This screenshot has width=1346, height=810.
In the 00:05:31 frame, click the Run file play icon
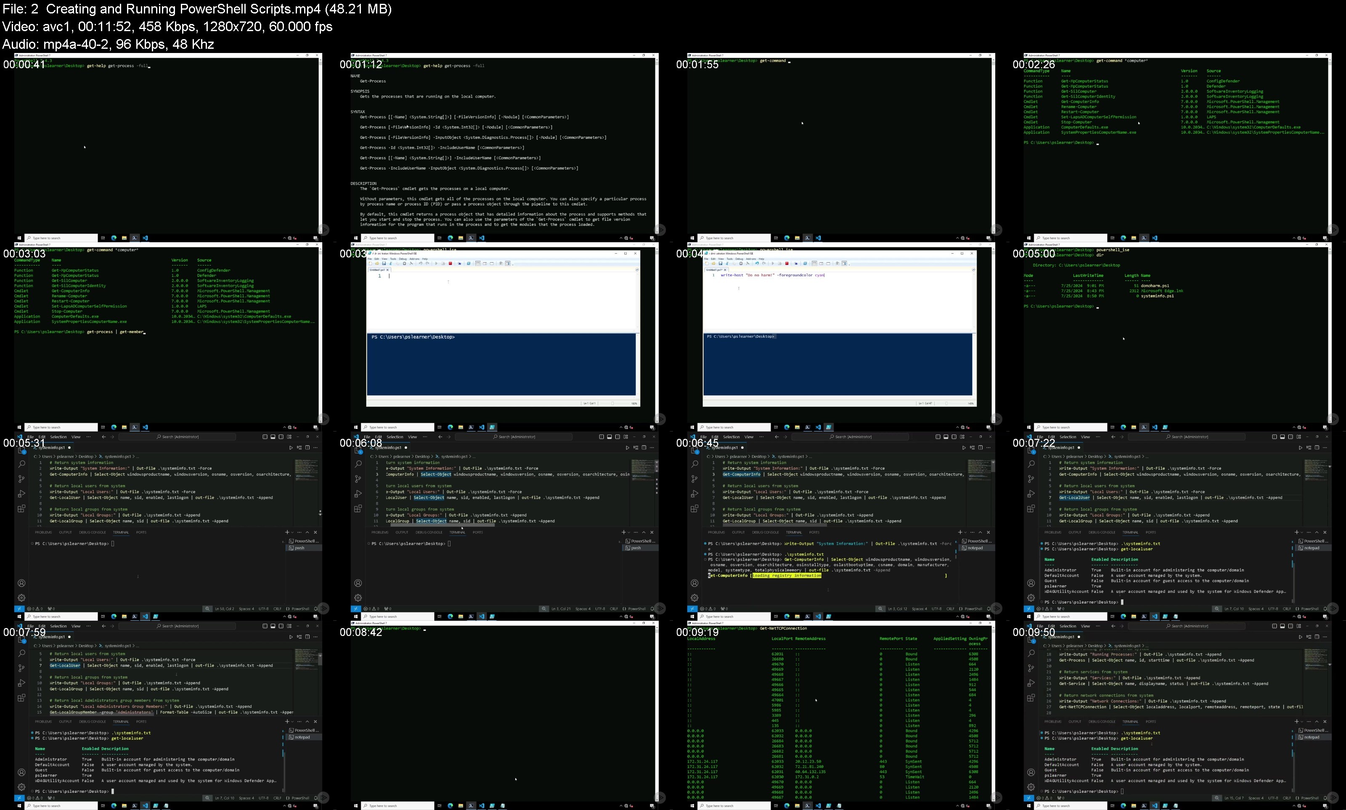click(291, 447)
